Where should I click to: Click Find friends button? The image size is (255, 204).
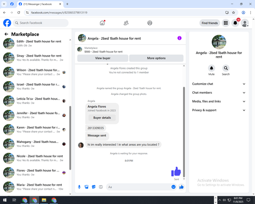[x=210, y=23]
